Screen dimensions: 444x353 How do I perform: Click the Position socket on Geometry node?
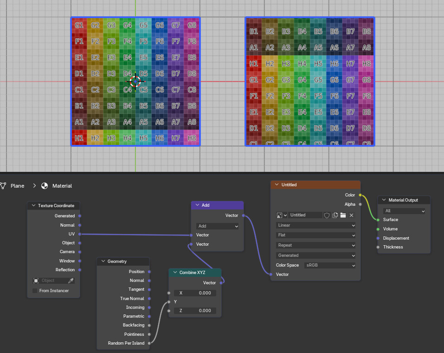(149, 272)
